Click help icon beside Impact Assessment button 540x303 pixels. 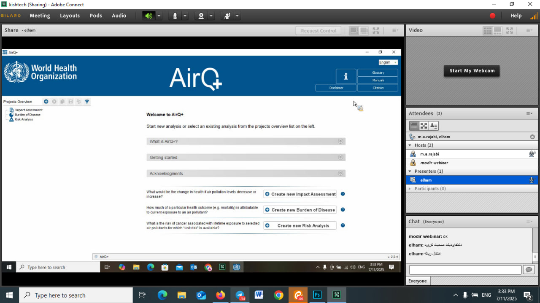343,194
